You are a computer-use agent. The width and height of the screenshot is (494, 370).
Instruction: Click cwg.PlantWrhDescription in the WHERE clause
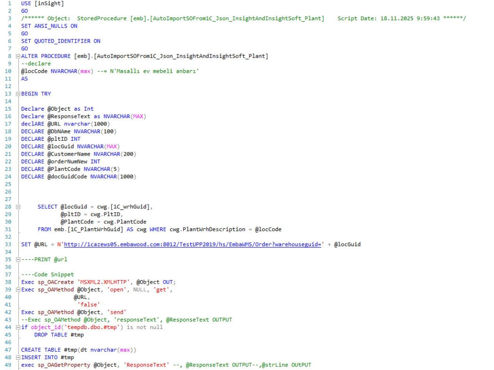(207, 230)
